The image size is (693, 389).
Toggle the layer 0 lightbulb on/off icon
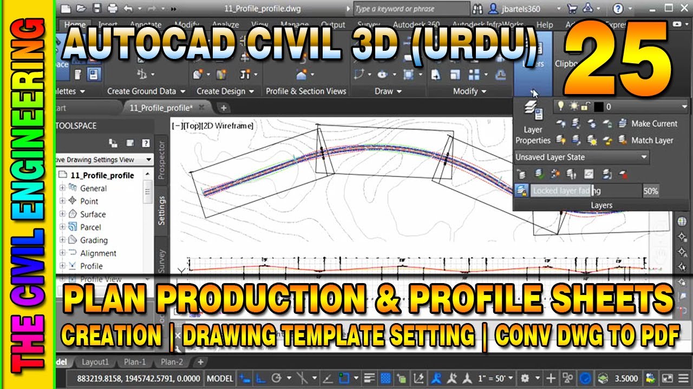pos(561,106)
